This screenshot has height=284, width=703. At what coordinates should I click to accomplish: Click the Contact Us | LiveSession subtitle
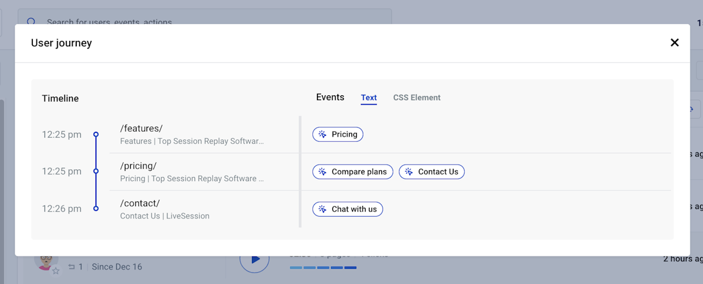pos(165,216)
